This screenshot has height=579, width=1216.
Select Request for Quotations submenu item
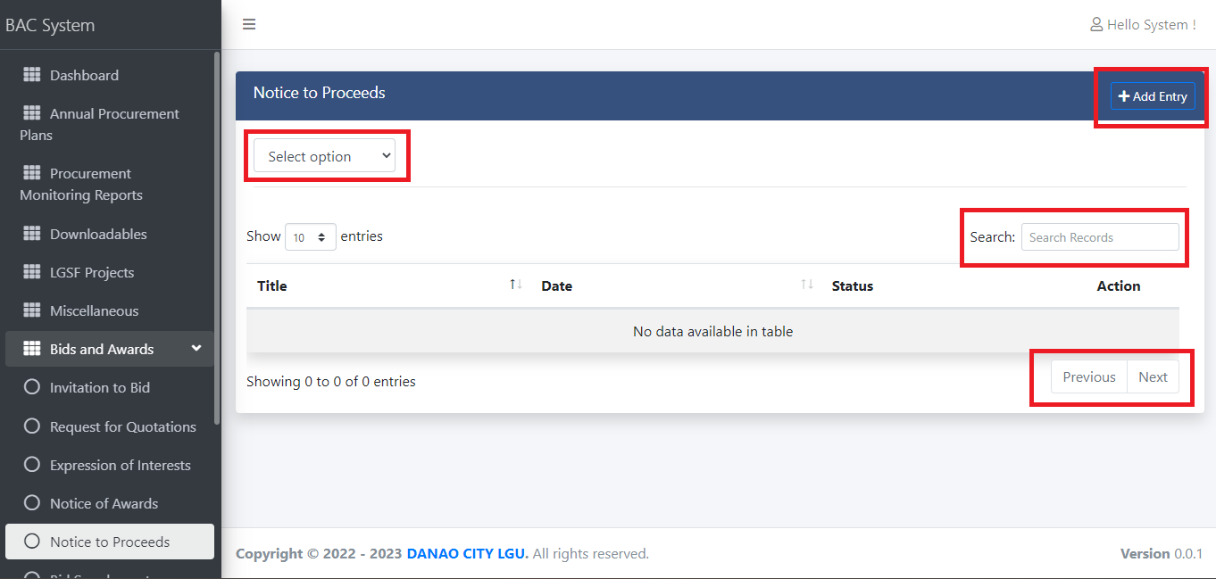pyautogui.click(x=109, y=426)
